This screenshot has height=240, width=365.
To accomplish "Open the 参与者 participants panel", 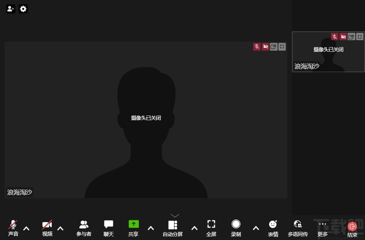I will [84, 228].
